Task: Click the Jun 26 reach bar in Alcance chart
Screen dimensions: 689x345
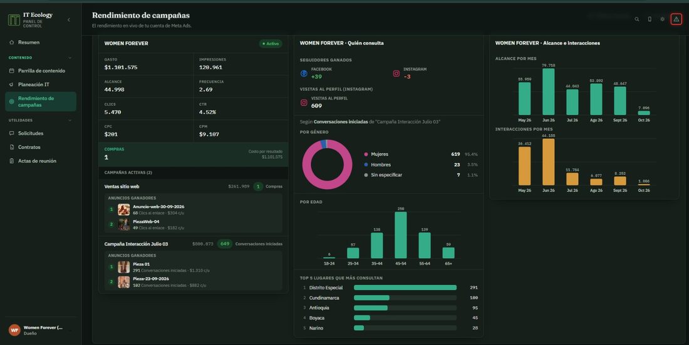Action: point(549,92)
